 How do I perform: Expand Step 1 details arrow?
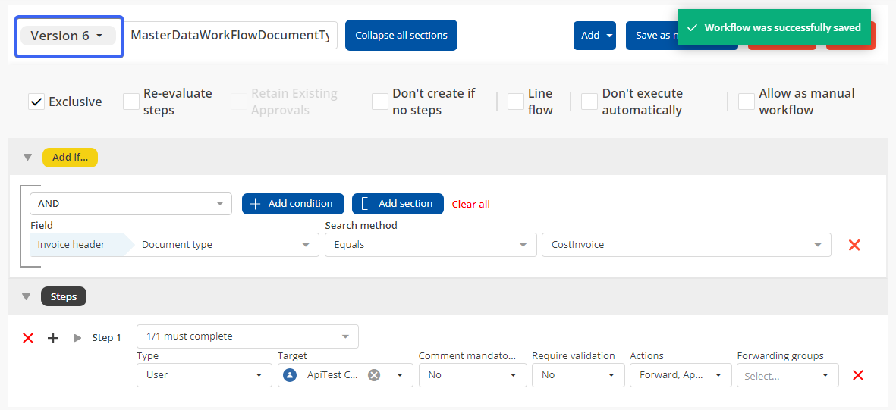77,338
